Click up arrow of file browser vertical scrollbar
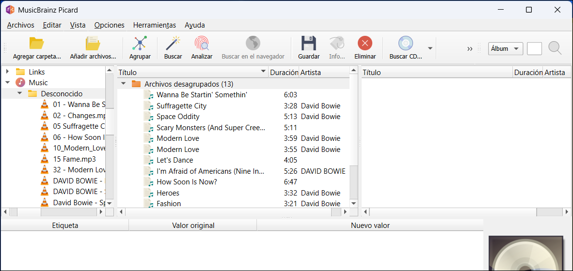 [109, 70]
